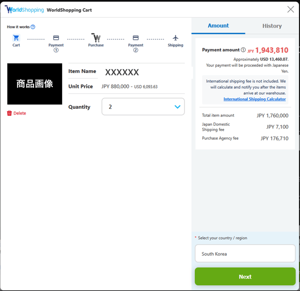300x291 pixels.
Task: Click the Purchase cart icon
Action: pos(96,38)
